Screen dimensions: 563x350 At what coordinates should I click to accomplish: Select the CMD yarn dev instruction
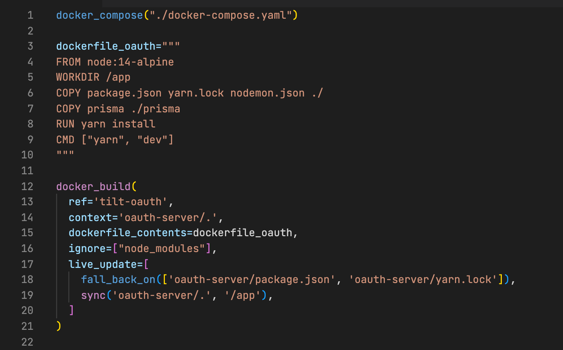114,139
